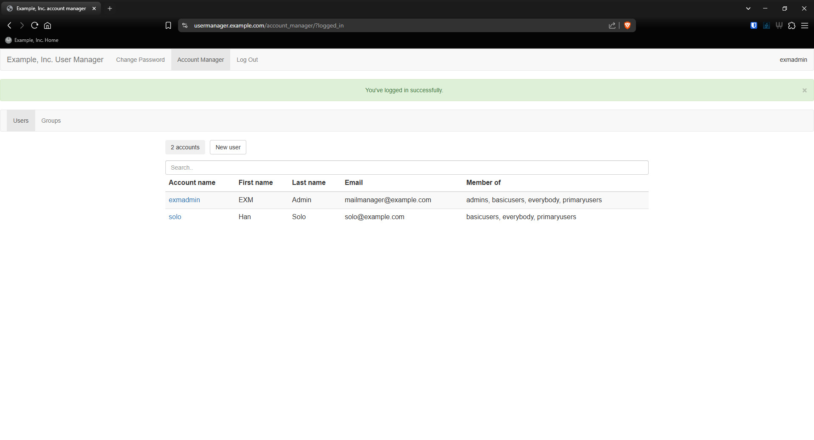Click the browser reload icon
Screen dimensions: 814x440
pos(35,25)
